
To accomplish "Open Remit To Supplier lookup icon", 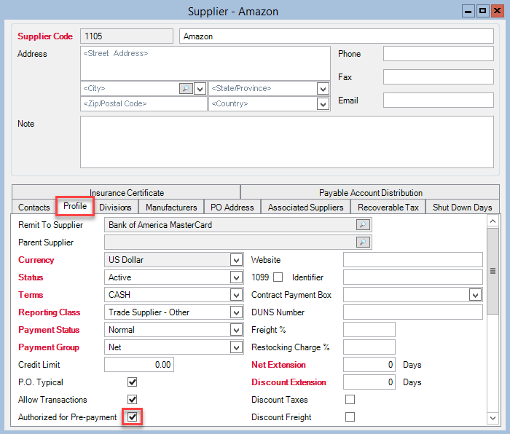I will tap(363, 224).
